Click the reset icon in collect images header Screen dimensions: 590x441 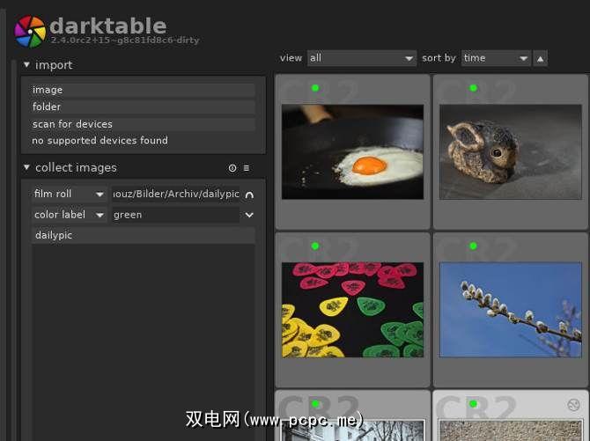point(232,168)
